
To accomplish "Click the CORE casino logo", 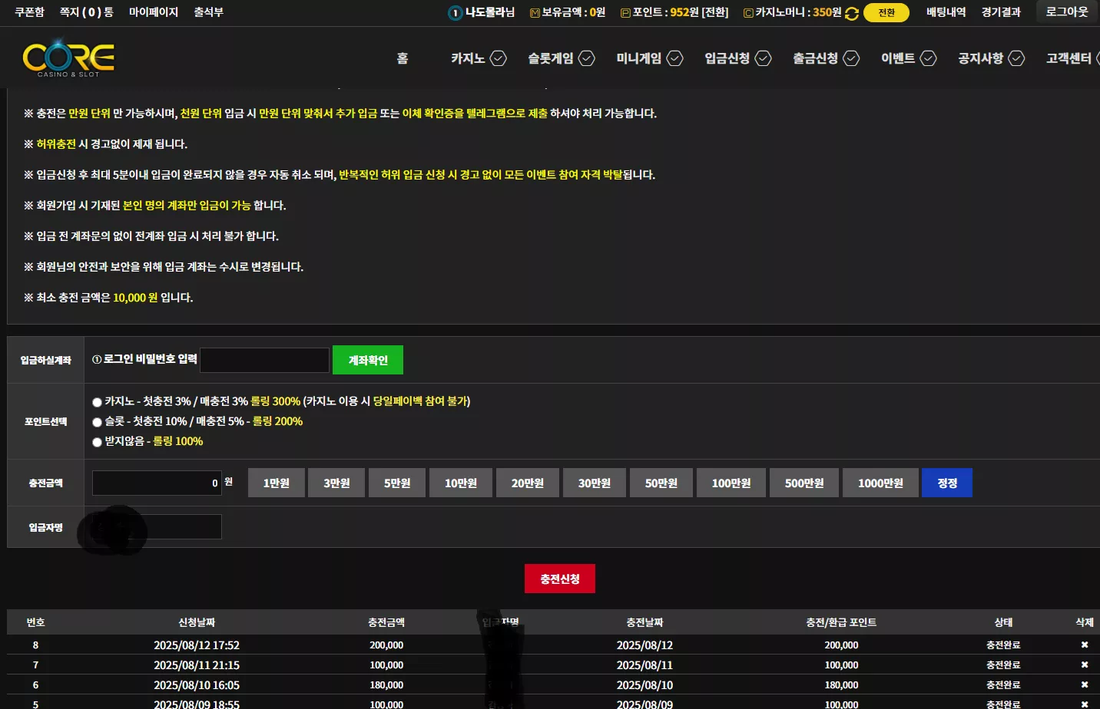I will tap(68, 58).
